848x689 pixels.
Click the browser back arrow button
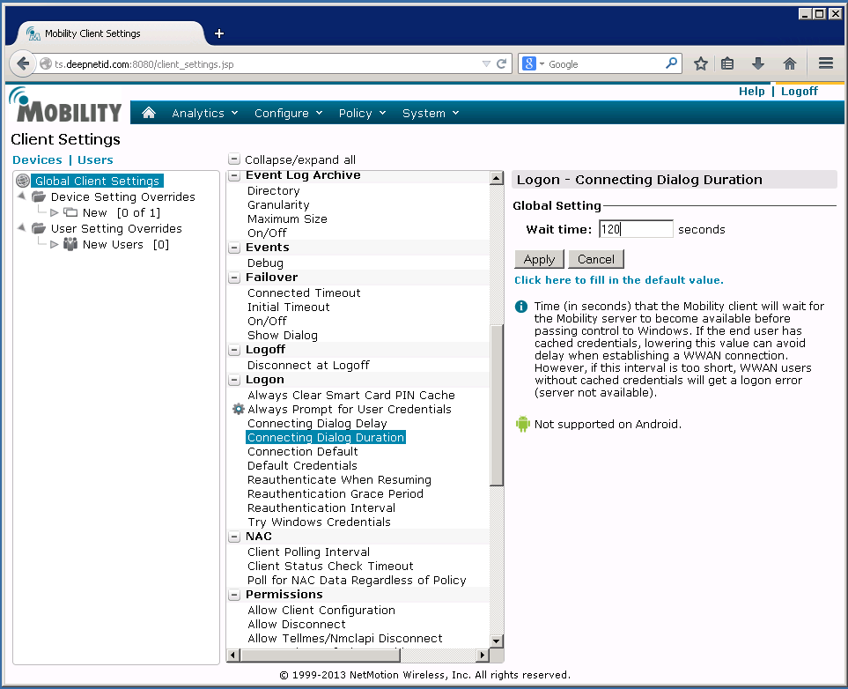click(x=24, y=63)
